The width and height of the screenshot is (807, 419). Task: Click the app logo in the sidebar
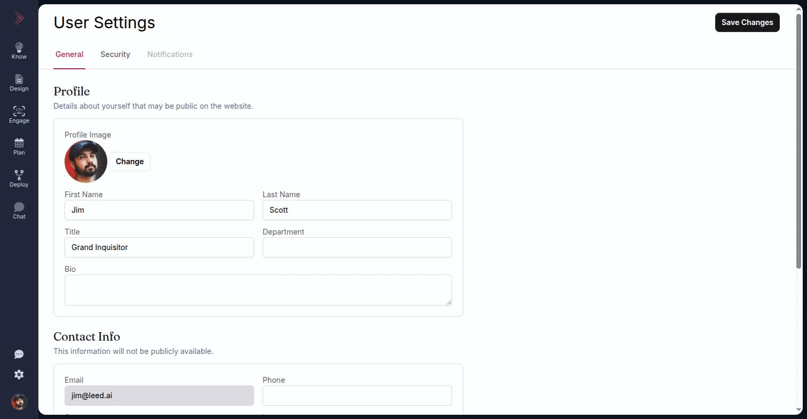coord(19,19)
